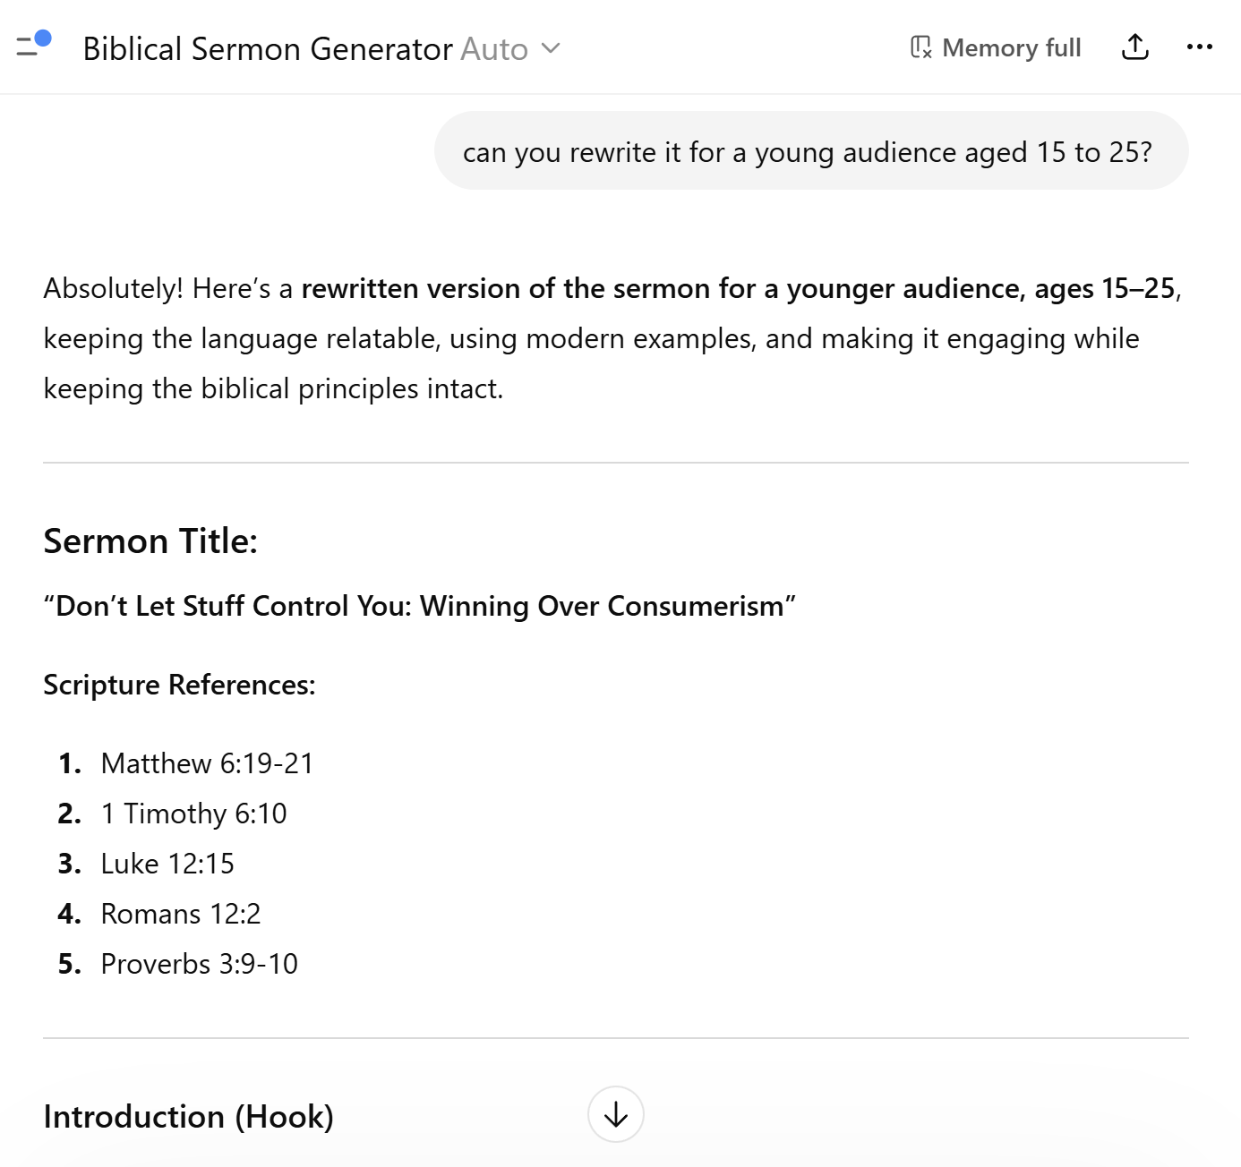Click the Matthew 6:19-21 reference
Viewport: 1241px width, 1167px height.
coord(207,763)
